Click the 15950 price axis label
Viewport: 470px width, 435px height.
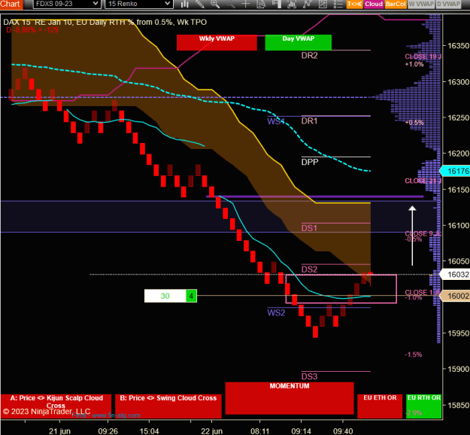458,333
